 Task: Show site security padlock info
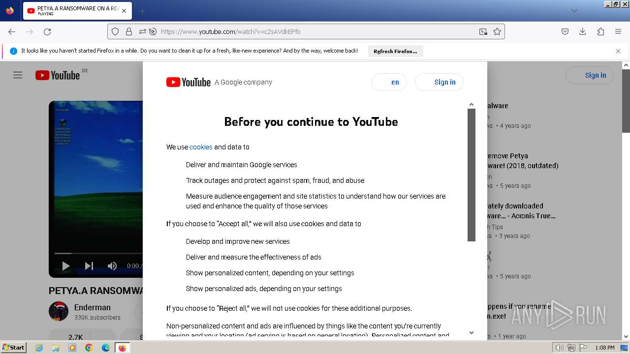129,31
